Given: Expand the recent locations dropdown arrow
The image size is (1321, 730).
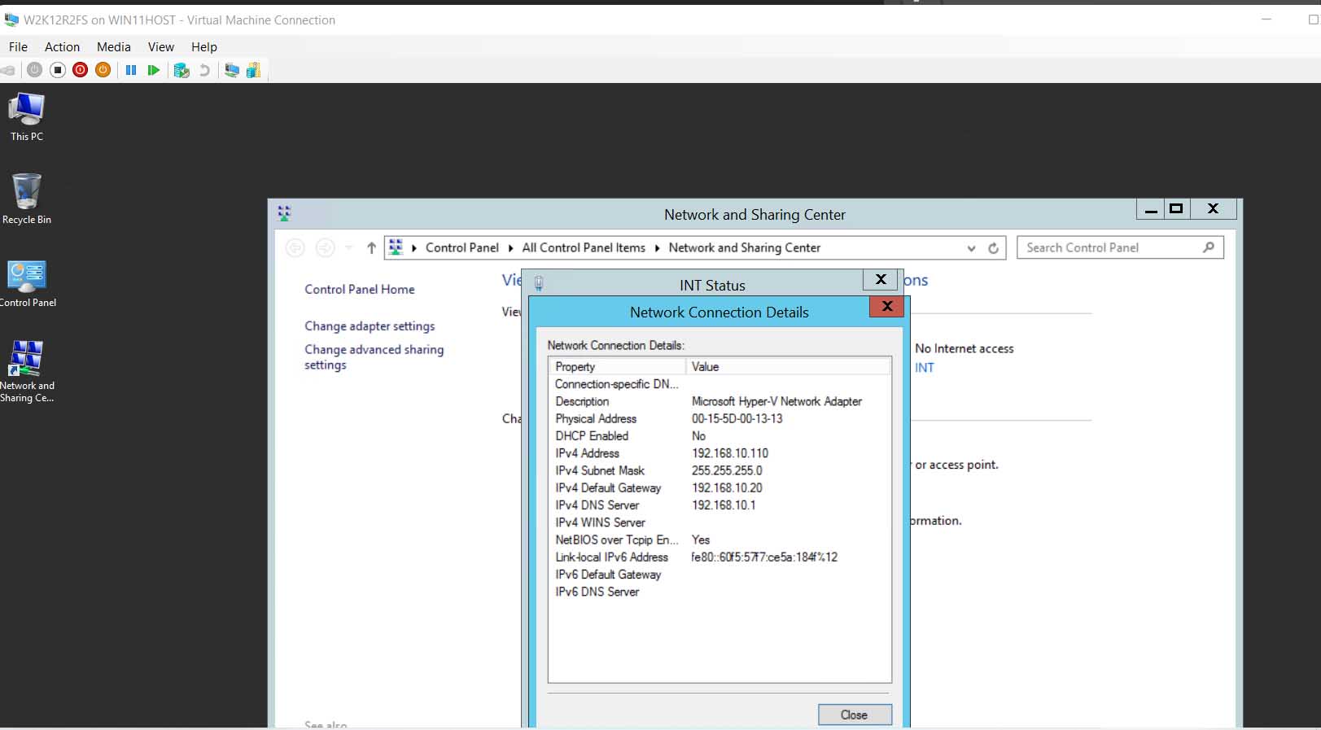Looking at the screenshot, I should tap(348, 247).
